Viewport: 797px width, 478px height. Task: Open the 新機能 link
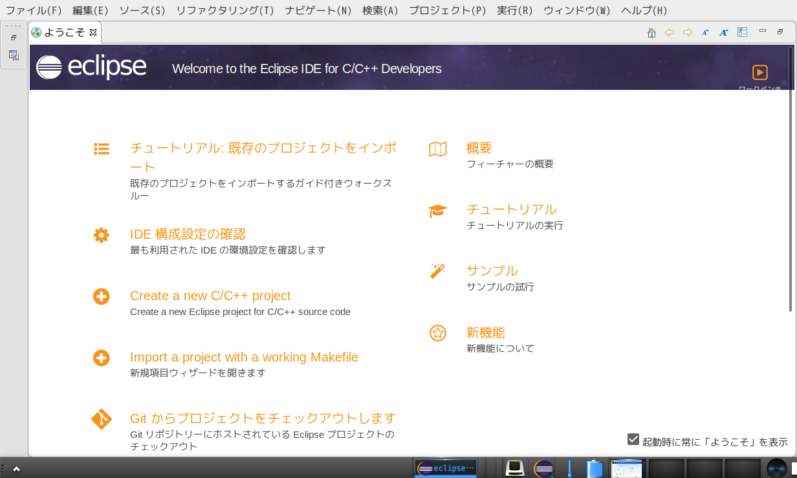tap(486, 332)
